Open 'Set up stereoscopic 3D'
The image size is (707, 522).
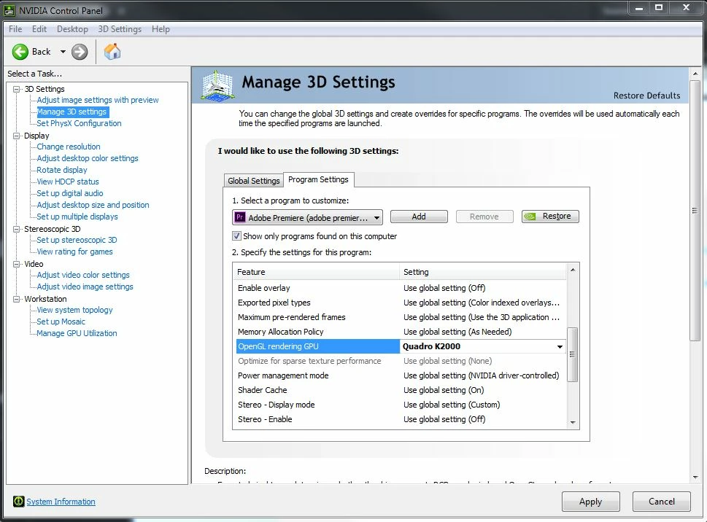coord(77,240)
